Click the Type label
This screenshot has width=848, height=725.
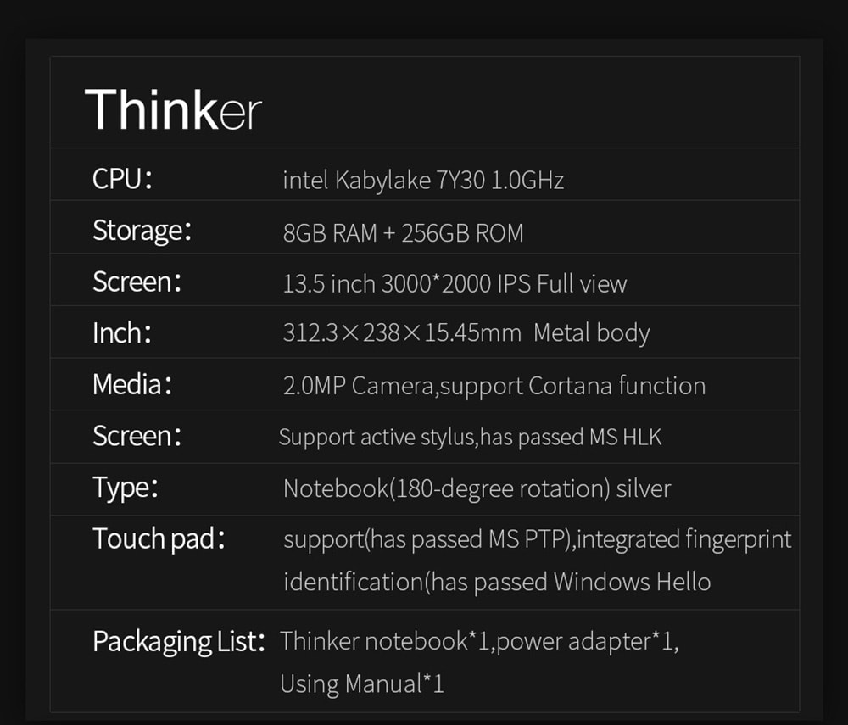pos(125,488)
